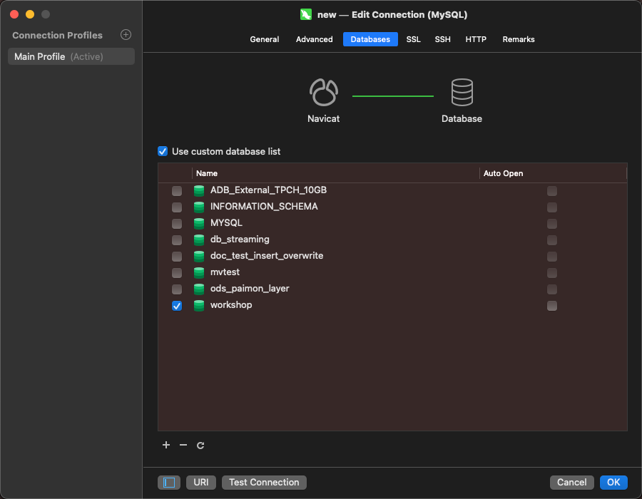Click the Navicat app icon in title
Image resolution: width=642 pixels, height=499 pixels.
(x=306, y=15)
